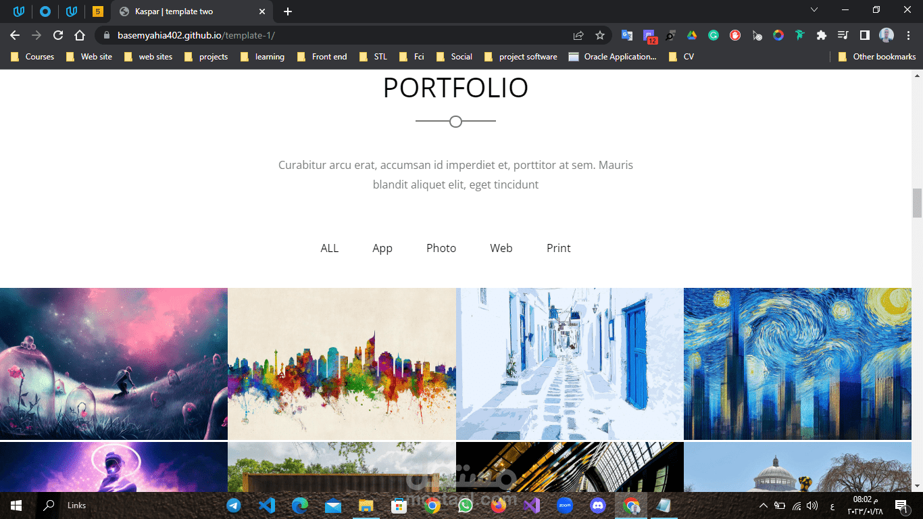The image size is (923, 519).
Task: Select the ALL portfolio filter
Action: tap(330, 248)
